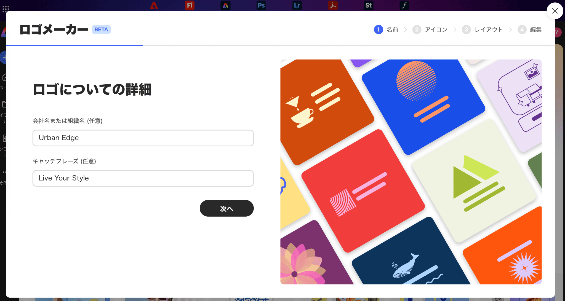Click the catchphrase field with Live Your Style
565x301 pixels.
click(x=143, y=178)
